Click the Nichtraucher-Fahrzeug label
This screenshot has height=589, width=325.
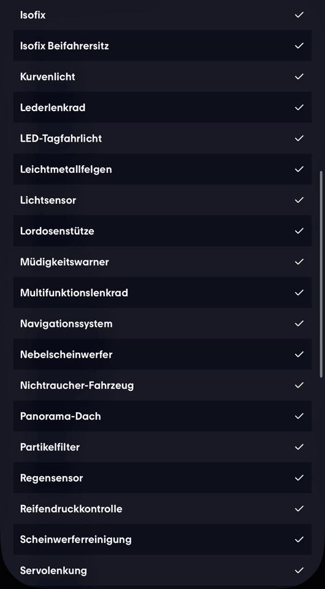pyautogui.click(x=77, y=385)
